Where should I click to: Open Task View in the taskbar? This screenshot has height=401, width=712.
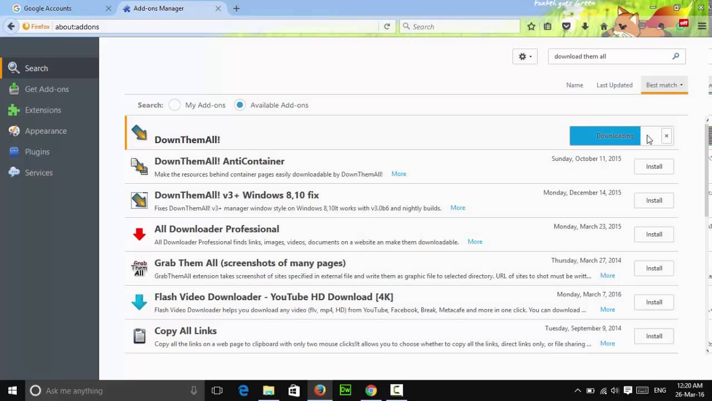point(217,390)
